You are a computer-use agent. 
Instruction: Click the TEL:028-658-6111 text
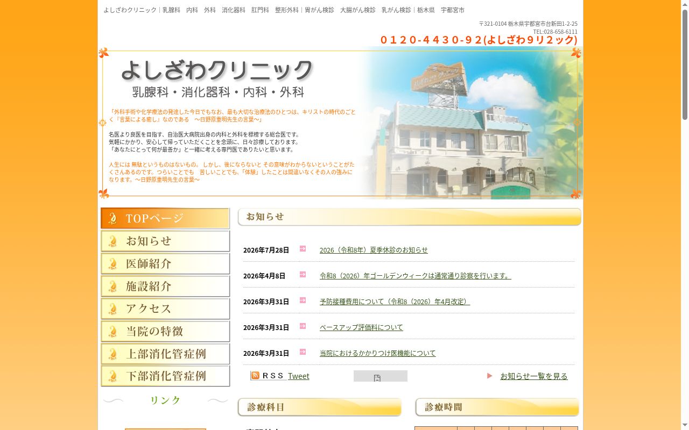[x=556, y=32]
